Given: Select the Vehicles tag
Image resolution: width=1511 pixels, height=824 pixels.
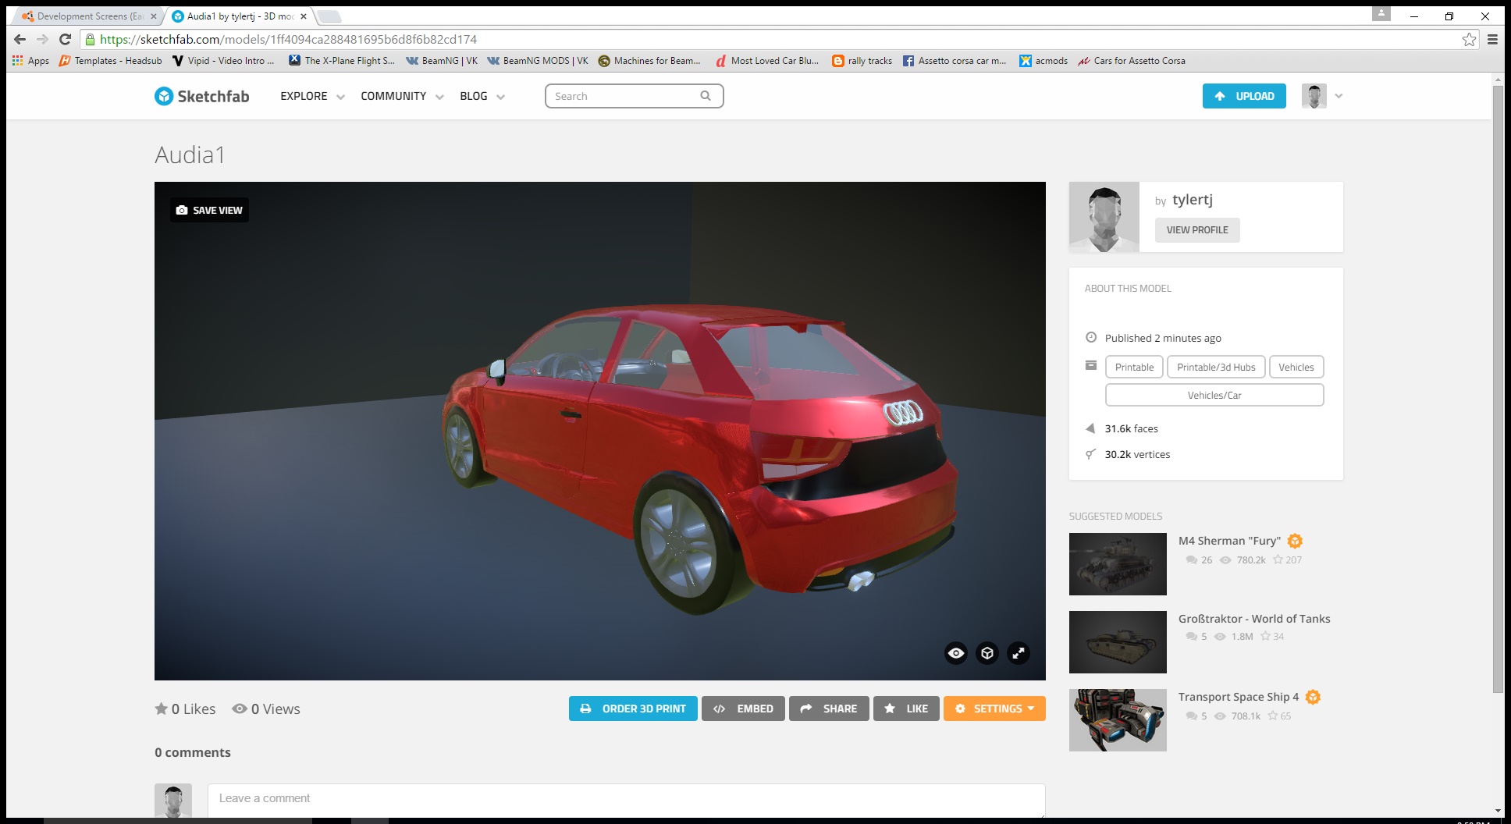Looking at the screenshot, I should (x=1296, y=367).
